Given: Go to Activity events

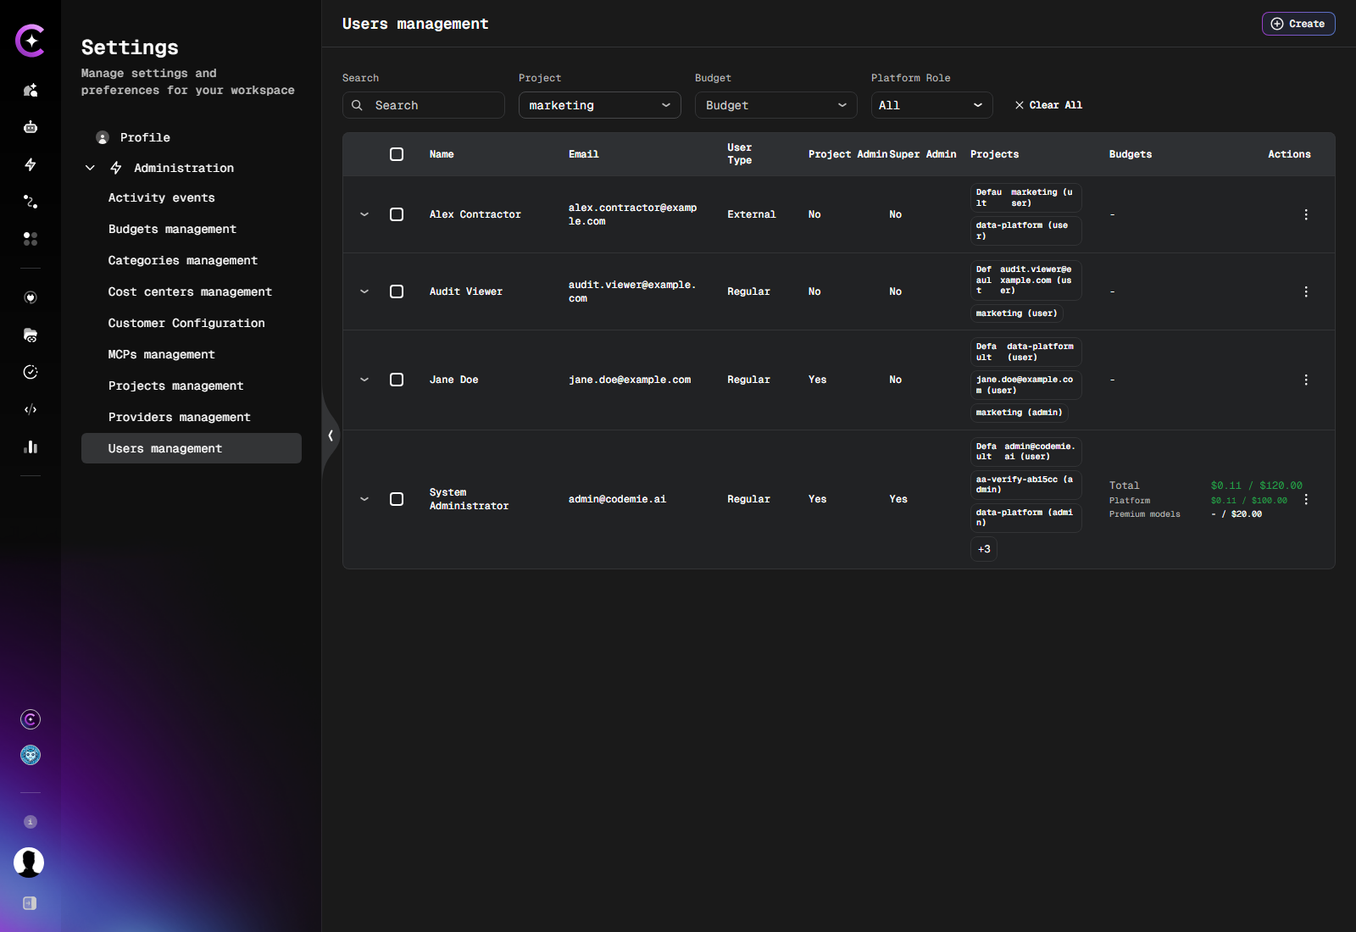Looking at the screenshot, I should point(162,197).
